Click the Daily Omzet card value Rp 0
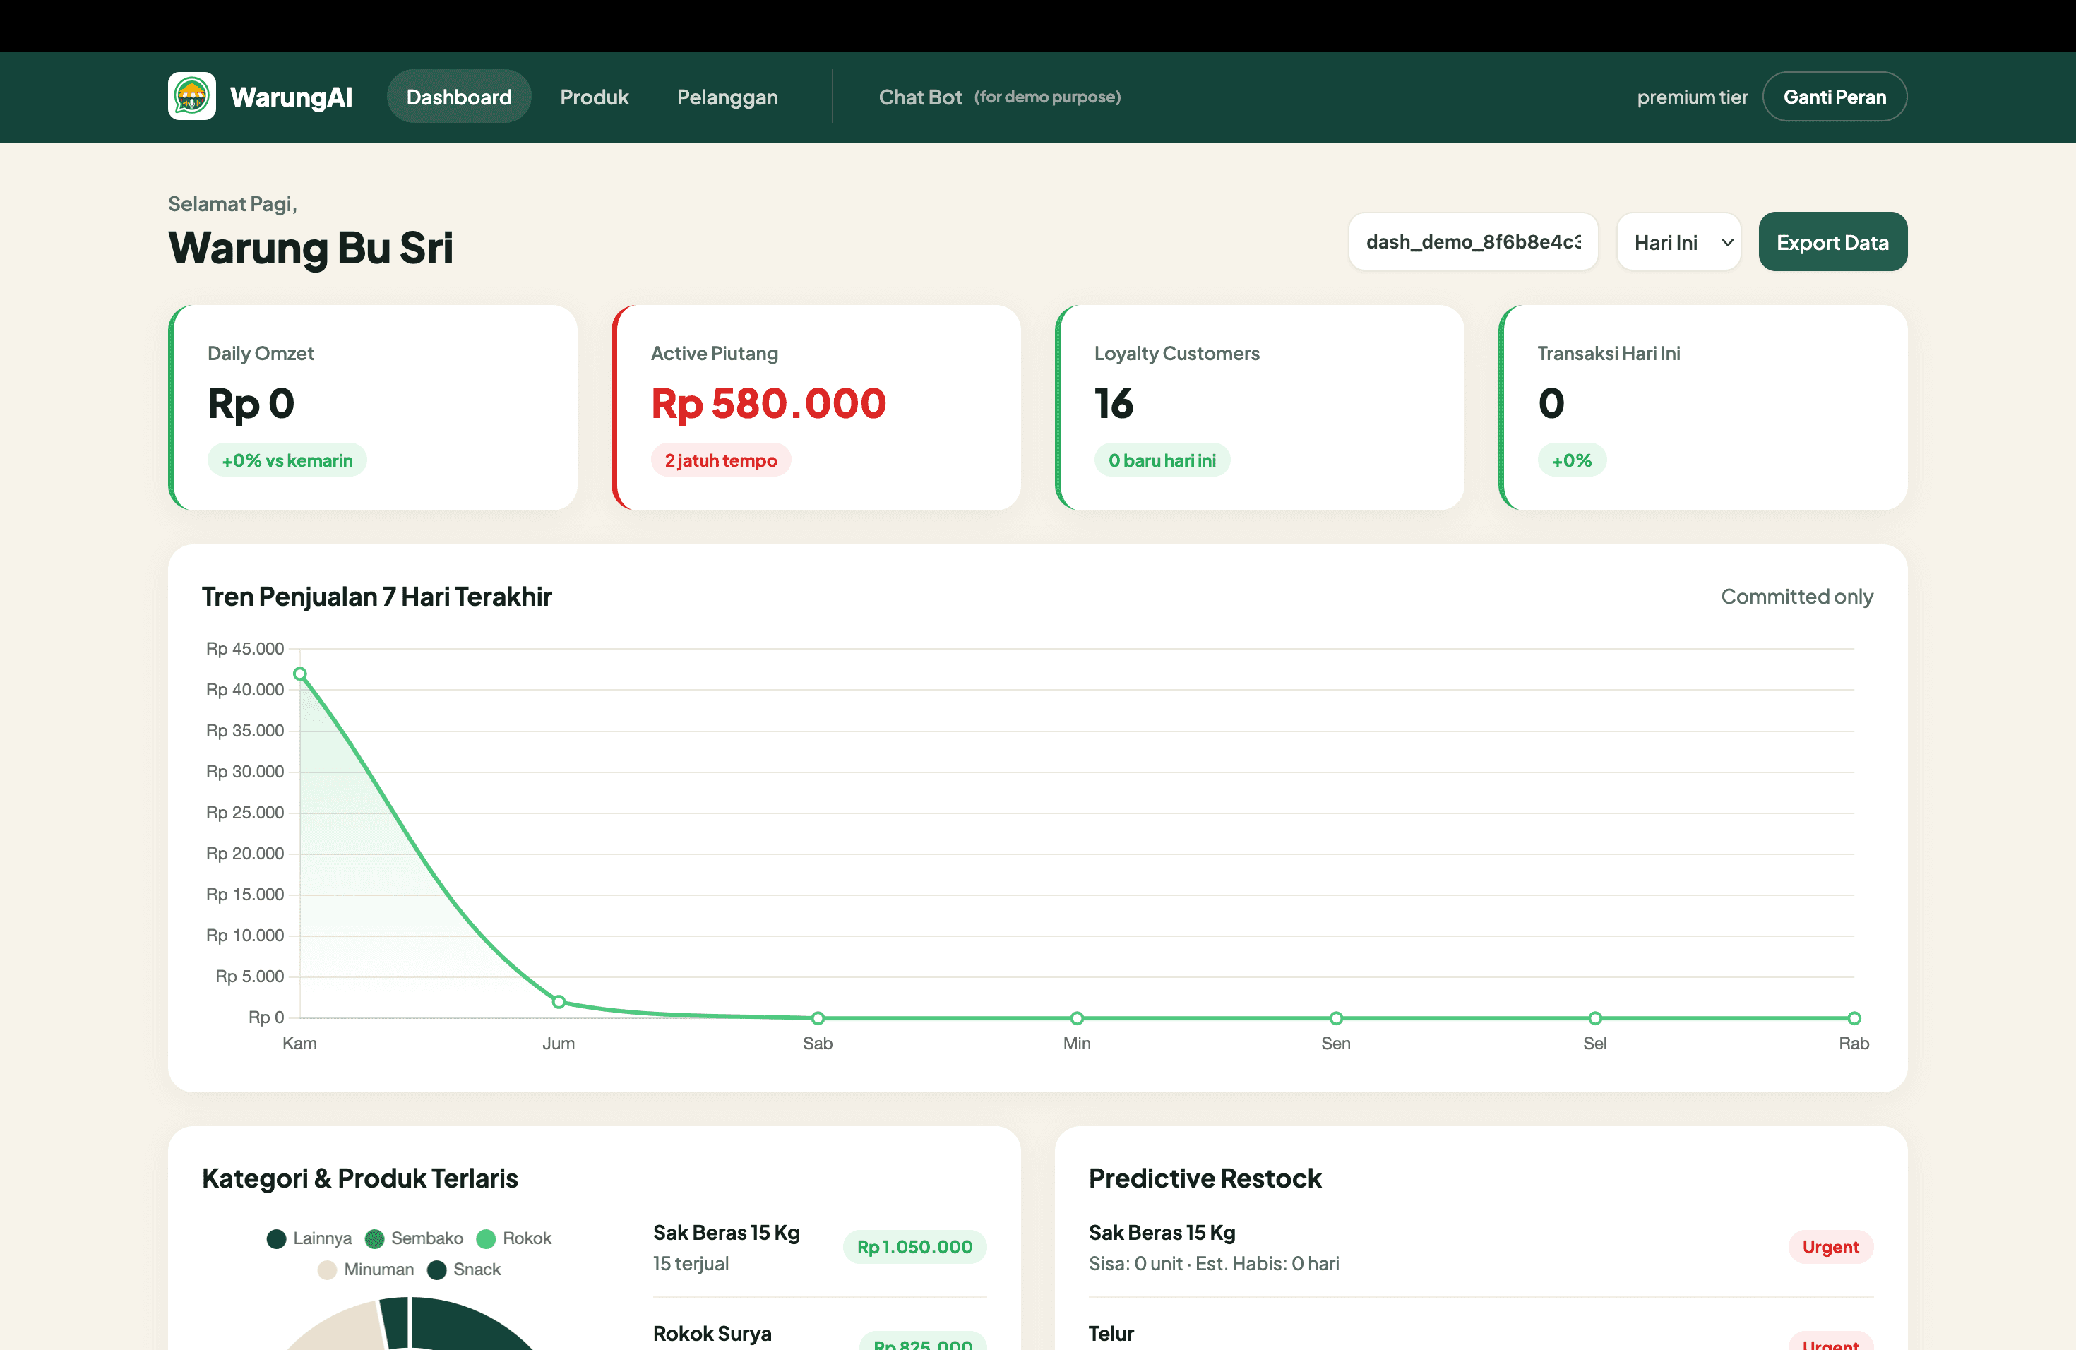The width and height of the screenshot is (2076, 1350). [251, 404]
